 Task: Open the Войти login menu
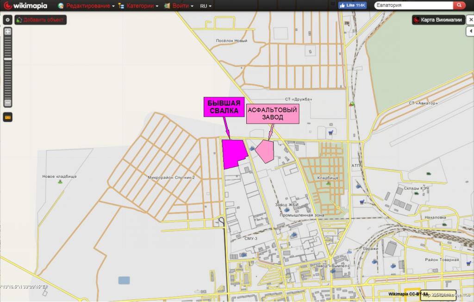(179, 6)
